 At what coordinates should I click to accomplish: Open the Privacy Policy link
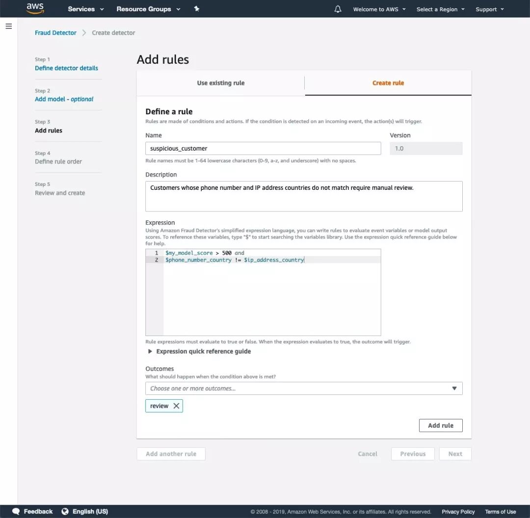point(458,512)
